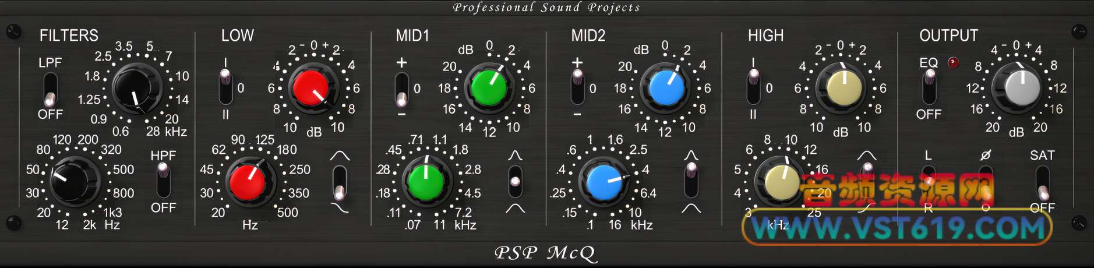Screen dimensions: 1094x268
Task: Toggle the EQ on/off switch
Action: pyautogui.click(x=930, y=87)
